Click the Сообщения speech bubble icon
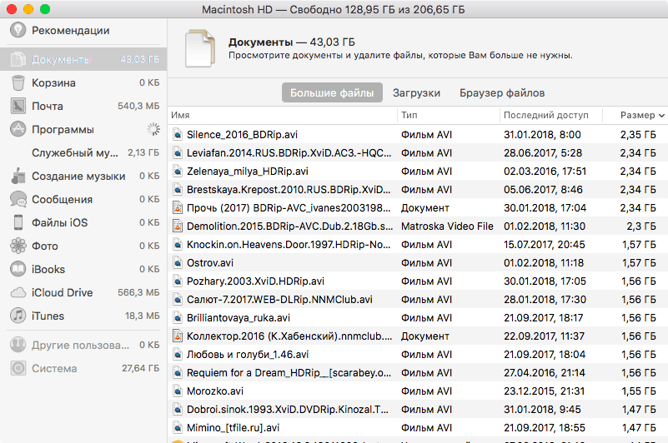The image size is (668, 443). (x=18, y=199)
